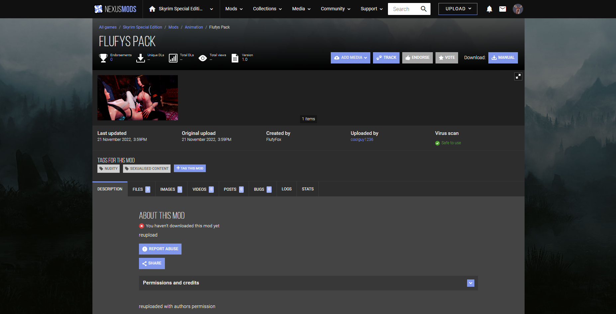Screen dimensions: 616x314
Task: Open uploader coolguy1236's profile
Action: [362, 140]
